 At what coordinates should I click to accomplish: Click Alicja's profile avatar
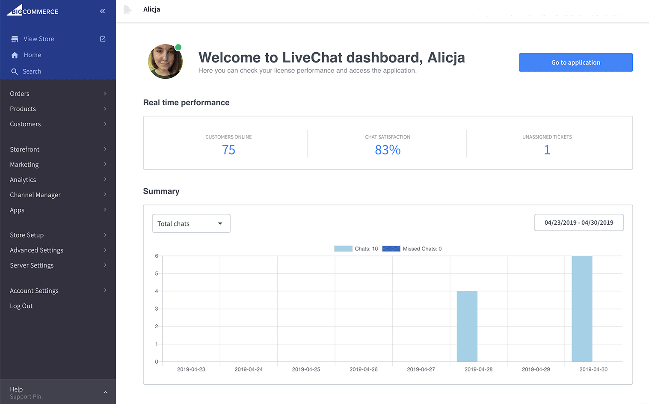[165, 62]
